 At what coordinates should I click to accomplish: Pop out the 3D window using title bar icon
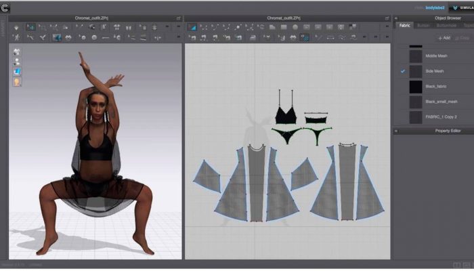[178, 18]
